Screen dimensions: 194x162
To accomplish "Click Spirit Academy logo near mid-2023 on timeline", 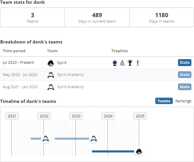I will [x=93, y=139].
